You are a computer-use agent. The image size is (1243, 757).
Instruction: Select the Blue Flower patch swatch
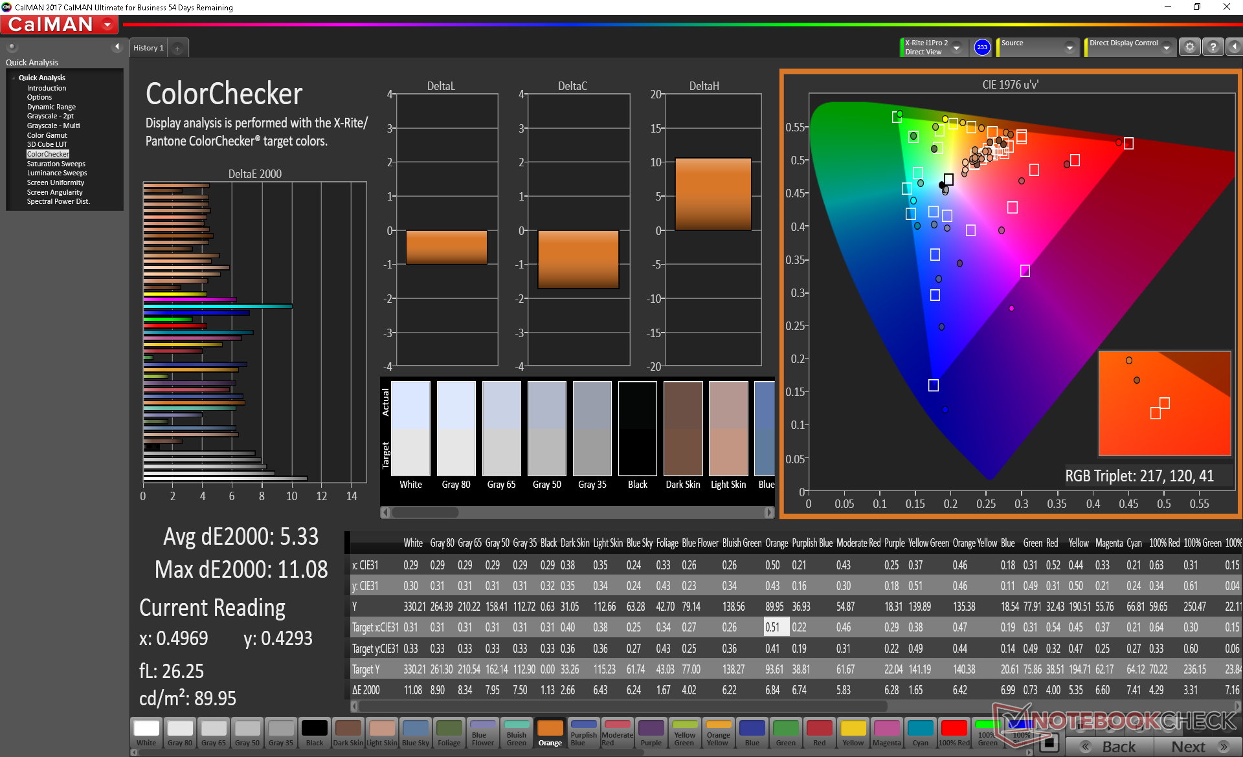pos(483,733)
